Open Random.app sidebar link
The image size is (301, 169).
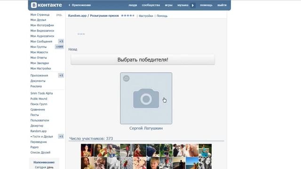tap(39, 131)
